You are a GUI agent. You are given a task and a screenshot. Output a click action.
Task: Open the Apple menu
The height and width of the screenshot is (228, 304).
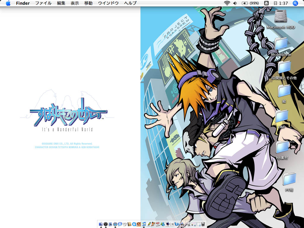pyautogui.click(x=8, y=3)
